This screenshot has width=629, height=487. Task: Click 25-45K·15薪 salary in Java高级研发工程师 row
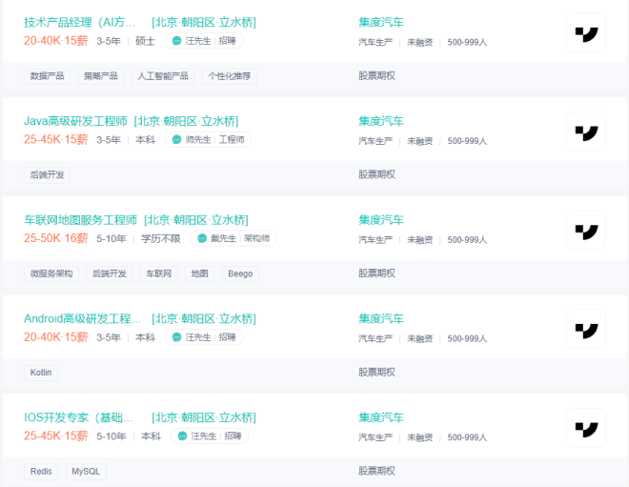[x=56, y=139]
